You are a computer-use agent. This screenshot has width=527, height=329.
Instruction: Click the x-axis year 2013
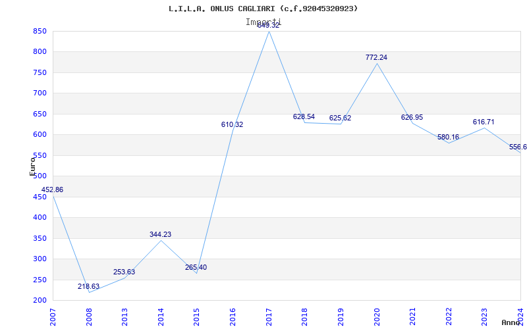[x=125, y=316]
